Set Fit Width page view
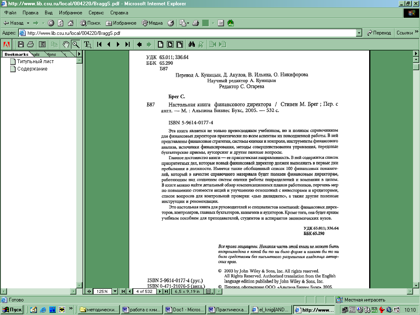Image resolution: width=420 pixels, height=315 pixels. (x=180, y=44)
